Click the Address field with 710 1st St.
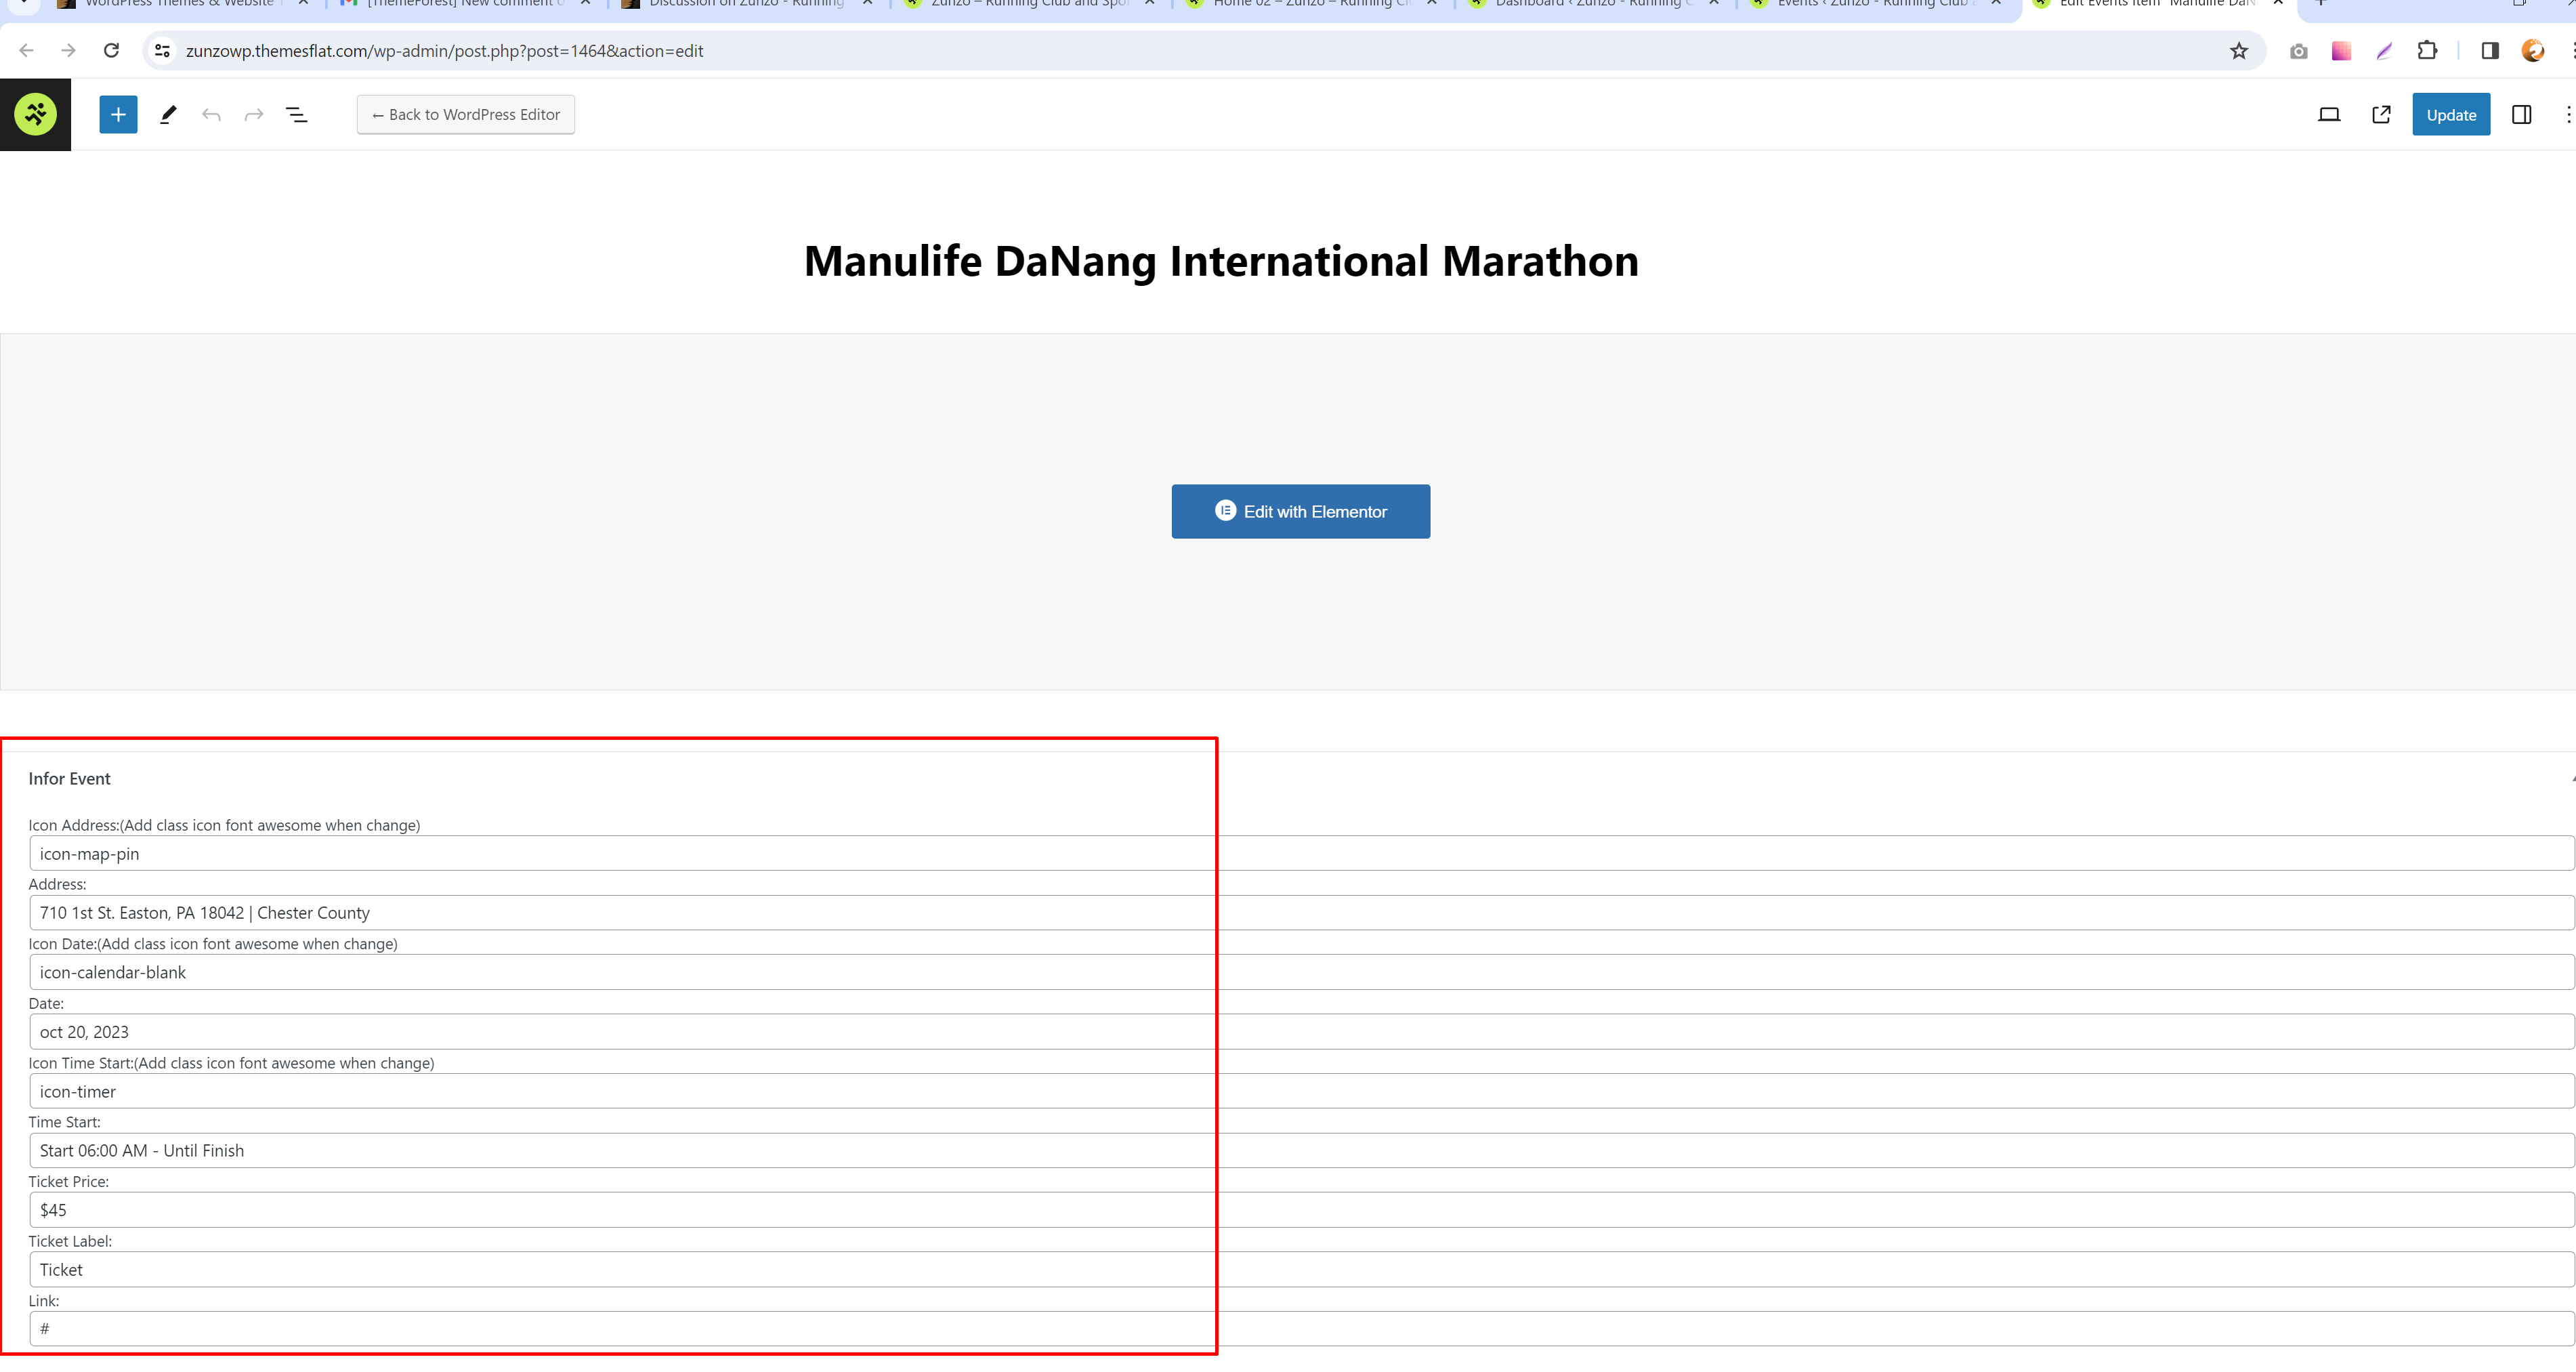Viewport: 2576px width, 1372px height. [1301, 912]
